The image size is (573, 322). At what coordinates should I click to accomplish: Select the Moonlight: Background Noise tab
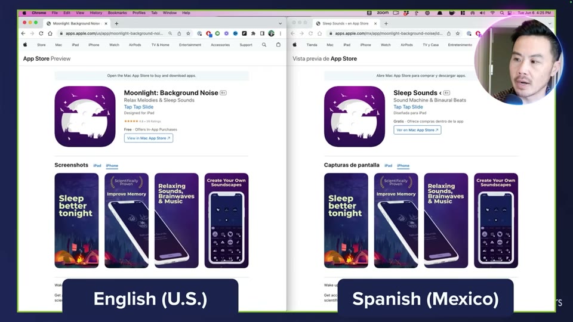(x=77, y=23)
